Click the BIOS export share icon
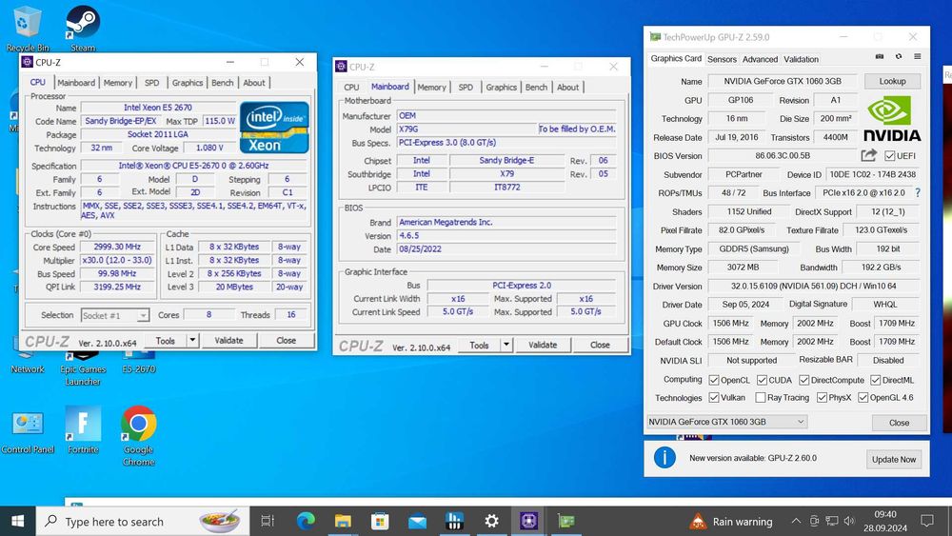 [868, 156]
